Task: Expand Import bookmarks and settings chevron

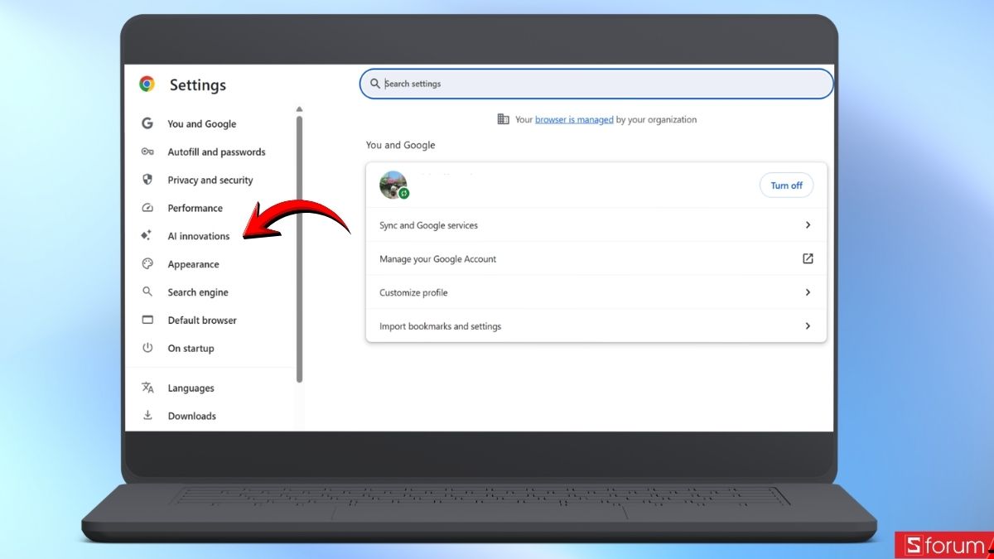Action: pyautogui.click(x=808, y=326)
